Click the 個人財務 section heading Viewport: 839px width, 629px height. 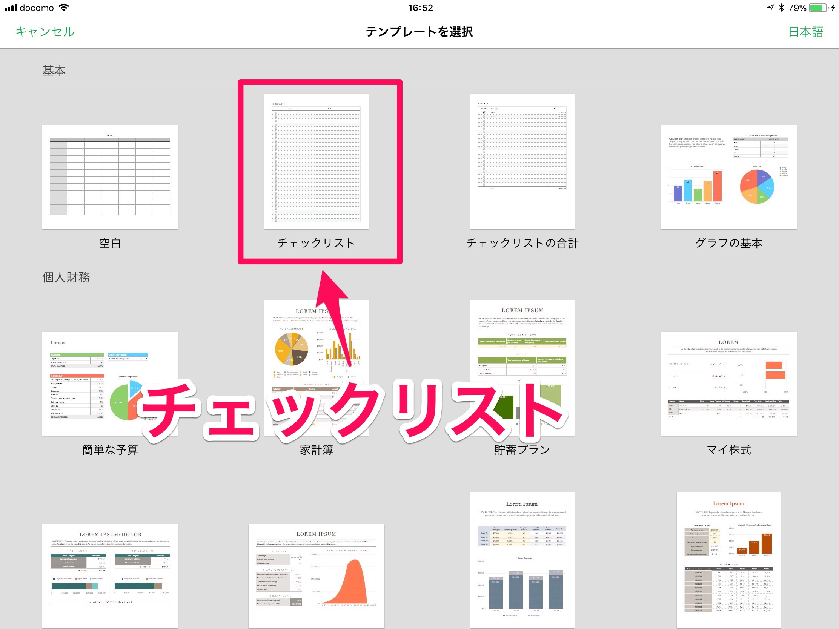[66, 277]
